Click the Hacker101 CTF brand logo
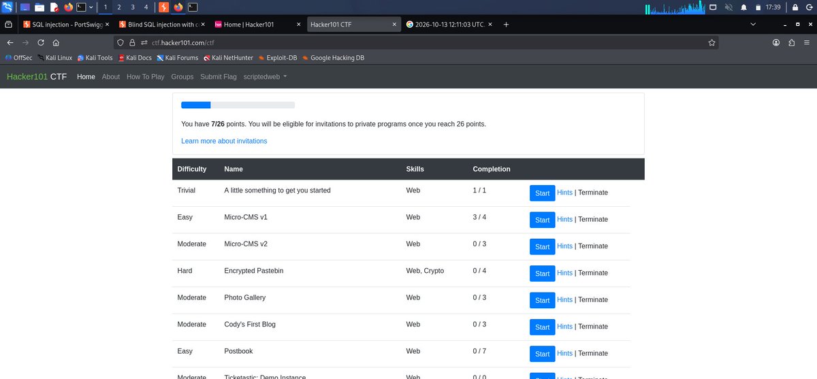The height and width of the screenshot is (379, 817). (x=37, y=77)
